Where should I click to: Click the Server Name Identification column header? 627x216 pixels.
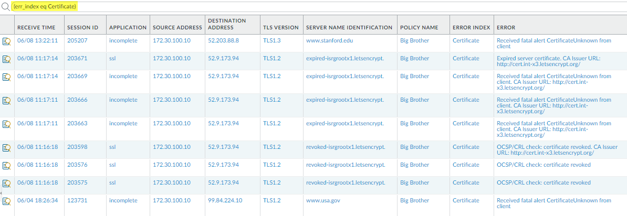[x=349, y=27]
